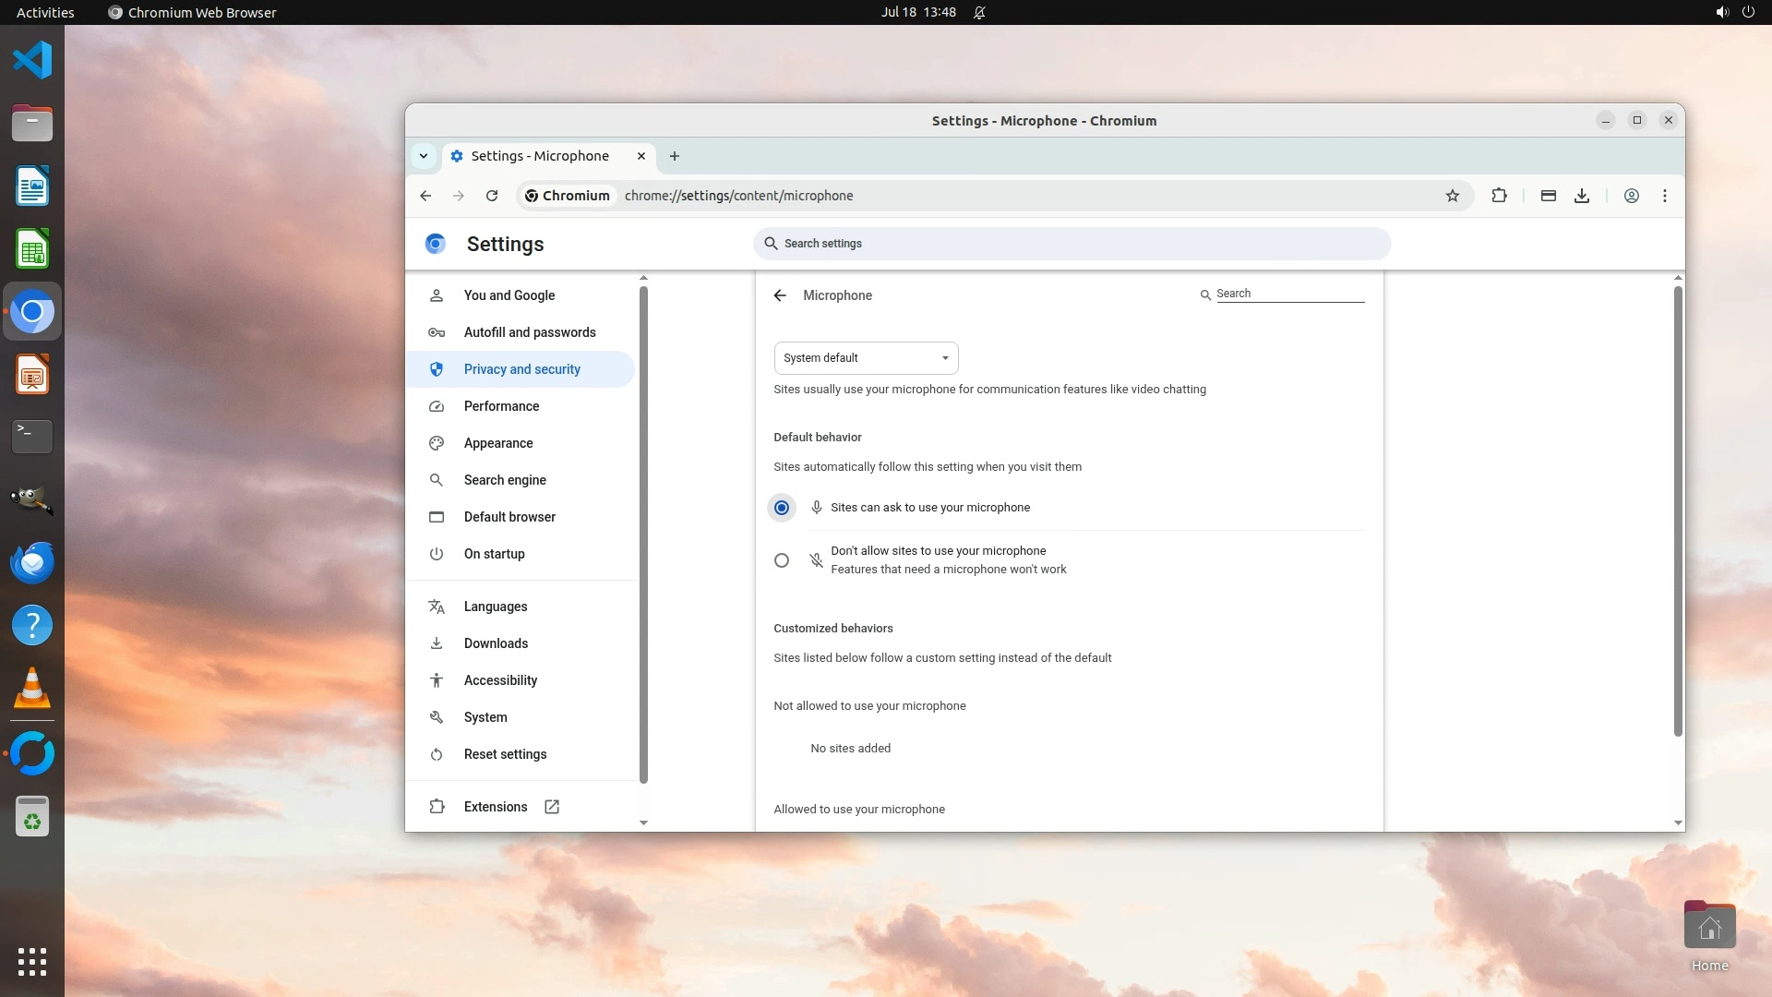Open the tab search chevron dropdown
This screenshot has width=1772, height=997.
click(x=424, y=156)
